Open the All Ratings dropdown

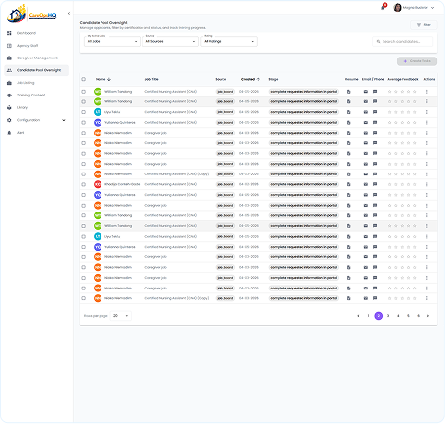point(229,41)
